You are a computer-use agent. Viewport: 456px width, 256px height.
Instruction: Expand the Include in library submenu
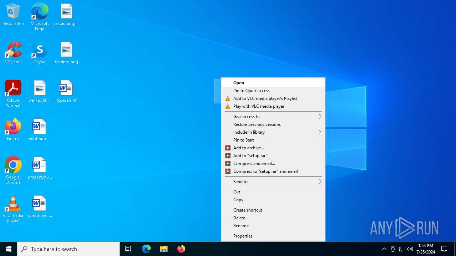[x=273, y=132]
